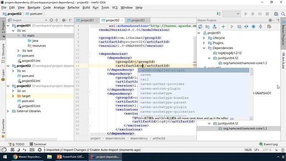Open Project Structure icon
This screenshot has width=286, height=161.
(276, 14)
